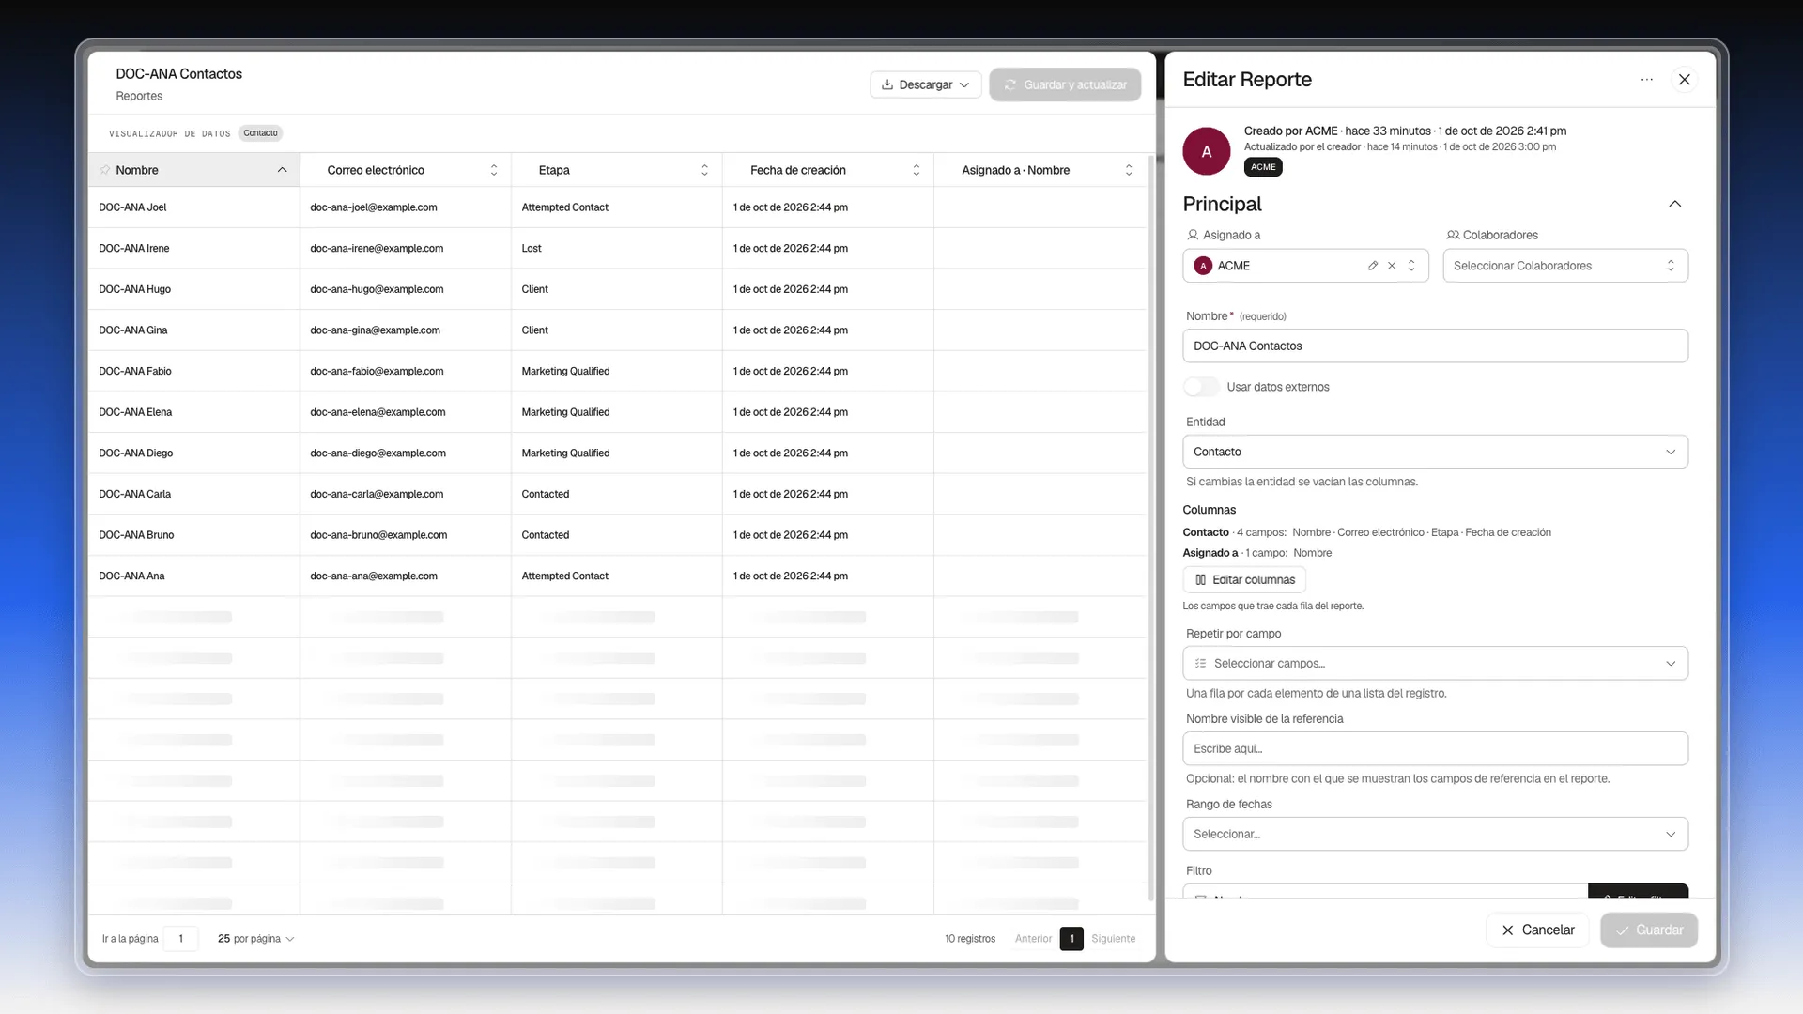This screenshot has width=1803, height=1014.
Task: Open the Rango de fechas dropdown
Action: click(x=1435, y=834)
